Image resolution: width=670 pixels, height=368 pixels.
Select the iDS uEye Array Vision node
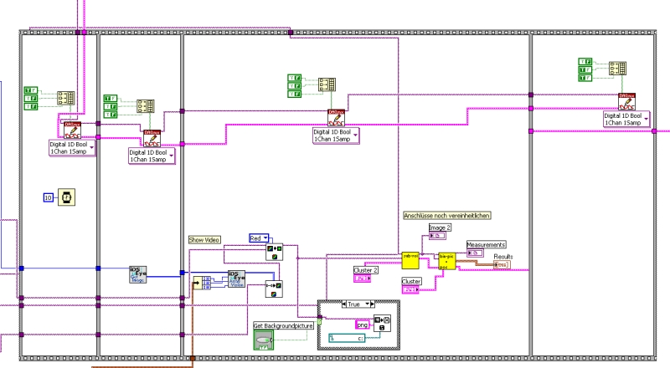[236, 279]
